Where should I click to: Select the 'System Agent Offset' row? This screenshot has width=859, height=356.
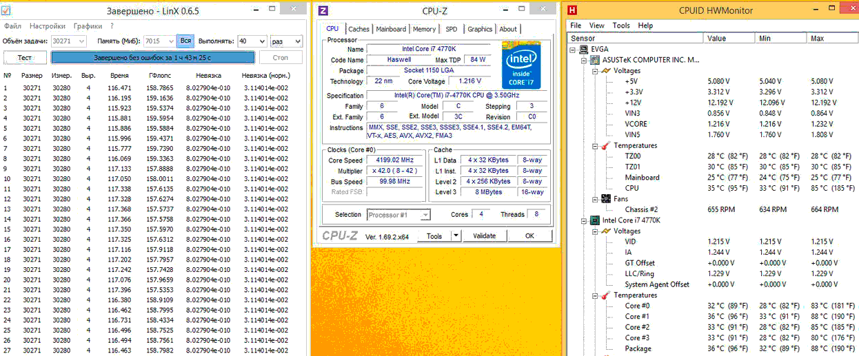pos(713,284)
